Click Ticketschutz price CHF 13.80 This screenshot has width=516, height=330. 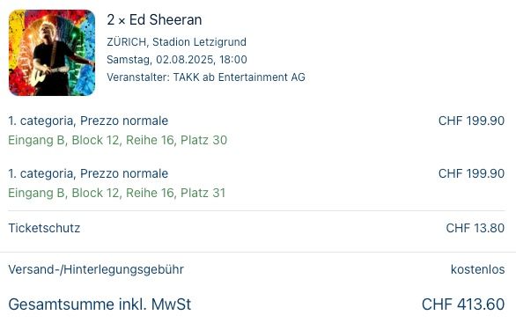point(475,228)
